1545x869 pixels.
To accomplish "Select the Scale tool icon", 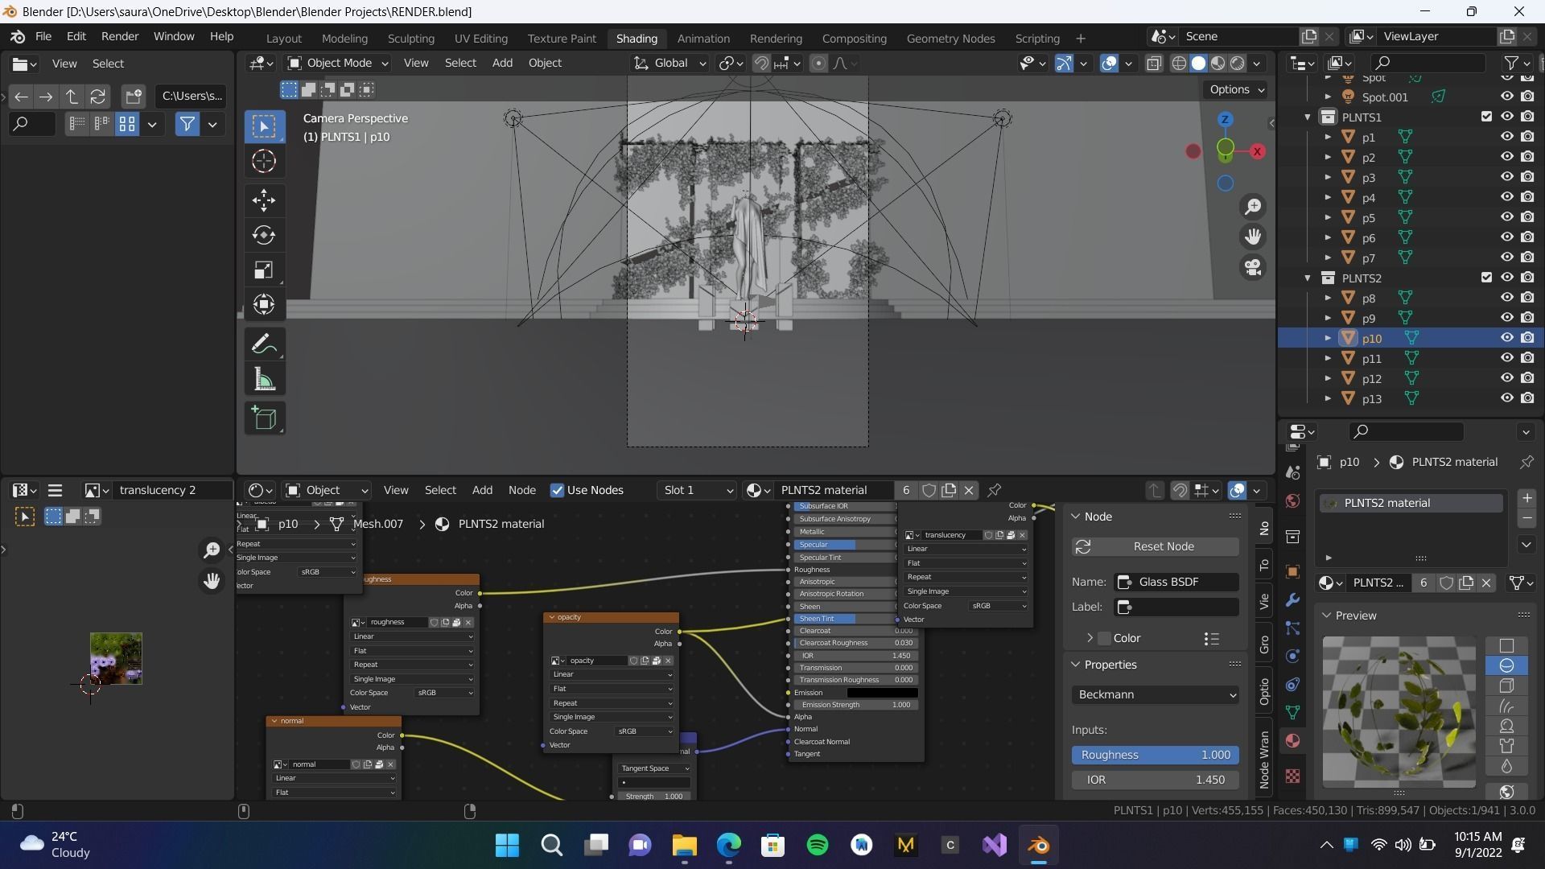I will (x=264, y=270).
